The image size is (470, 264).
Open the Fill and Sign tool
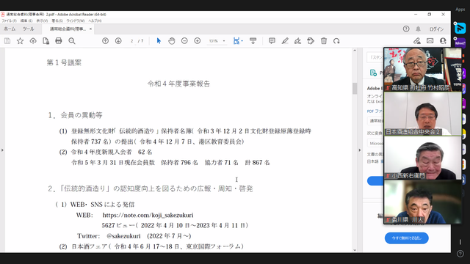[297, 41]
